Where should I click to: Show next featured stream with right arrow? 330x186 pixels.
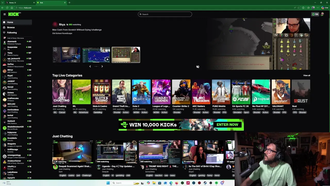pos(102,66)
